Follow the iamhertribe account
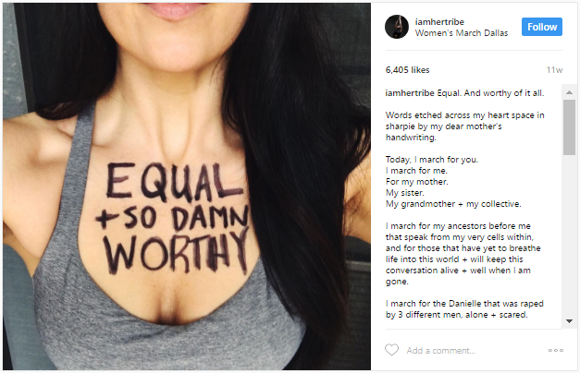 pyautogui.click(x=542, y=27)
